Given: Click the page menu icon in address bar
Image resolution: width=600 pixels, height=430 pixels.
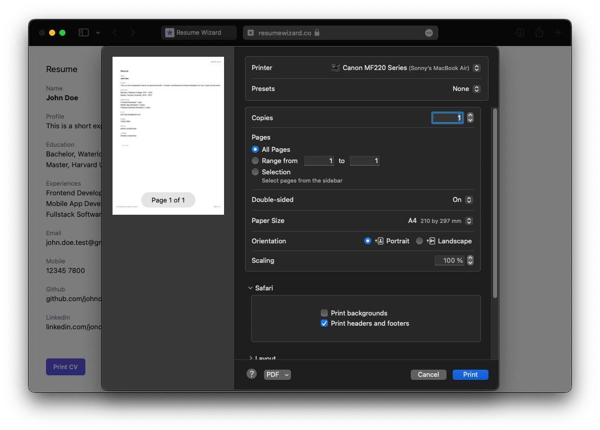Looking at the screenshot, I should [x=429, y=33].
